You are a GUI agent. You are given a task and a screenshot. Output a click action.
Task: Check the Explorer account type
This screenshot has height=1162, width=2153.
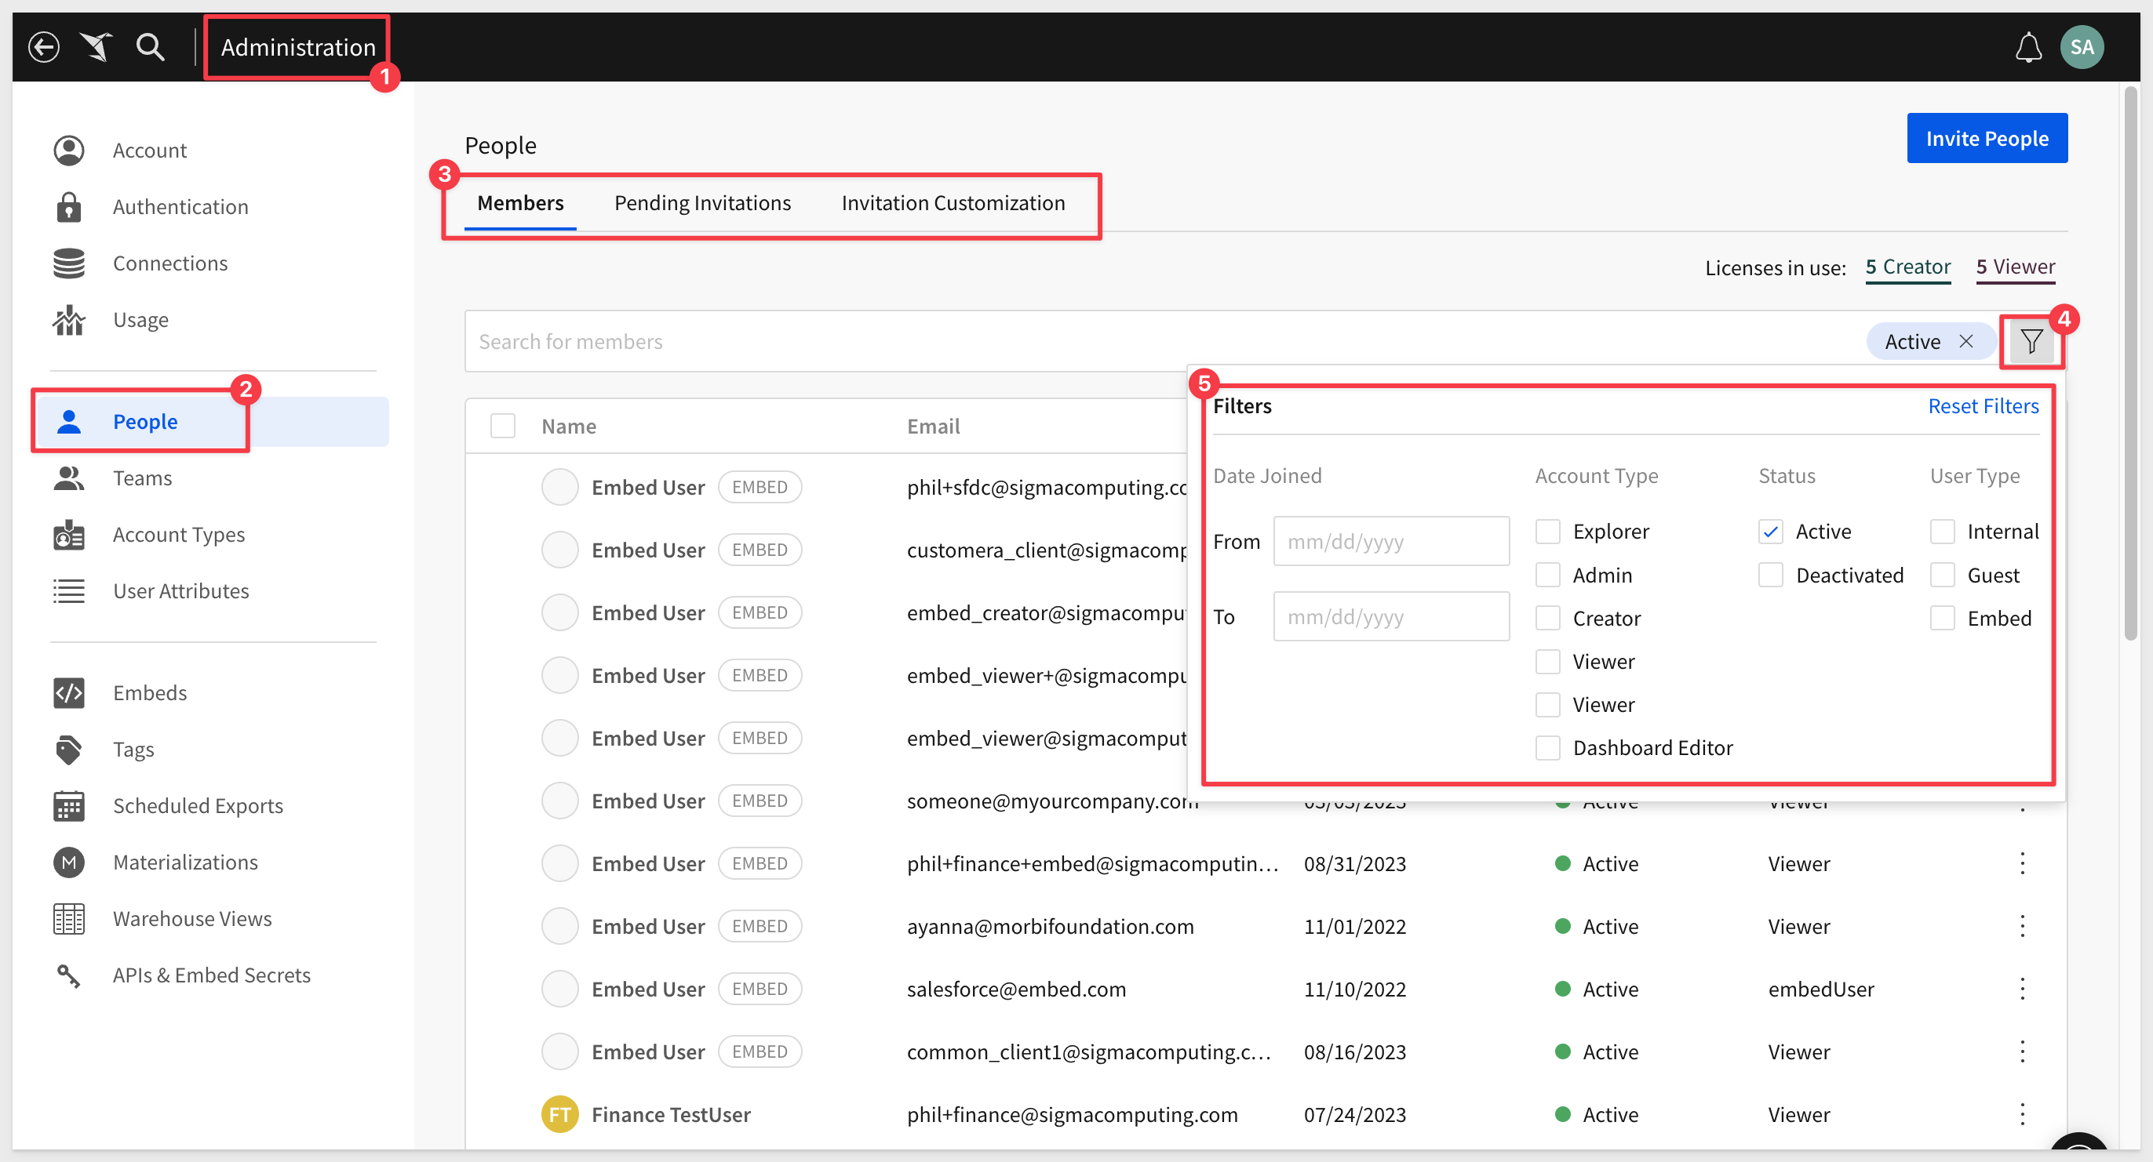(x=1548, y=532)
